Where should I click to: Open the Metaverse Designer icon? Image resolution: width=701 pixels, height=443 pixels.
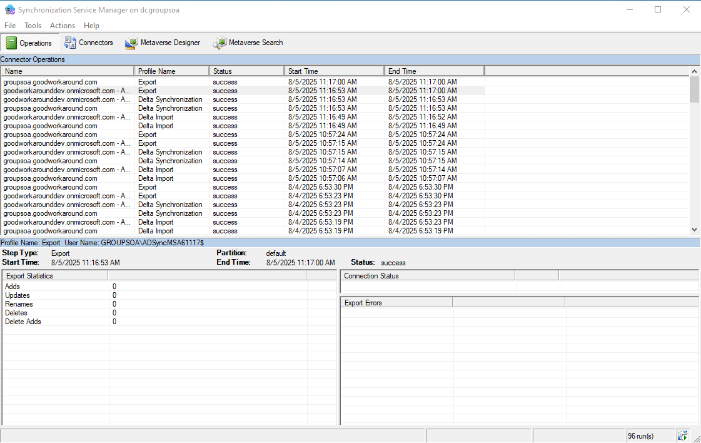click(131, 43)
